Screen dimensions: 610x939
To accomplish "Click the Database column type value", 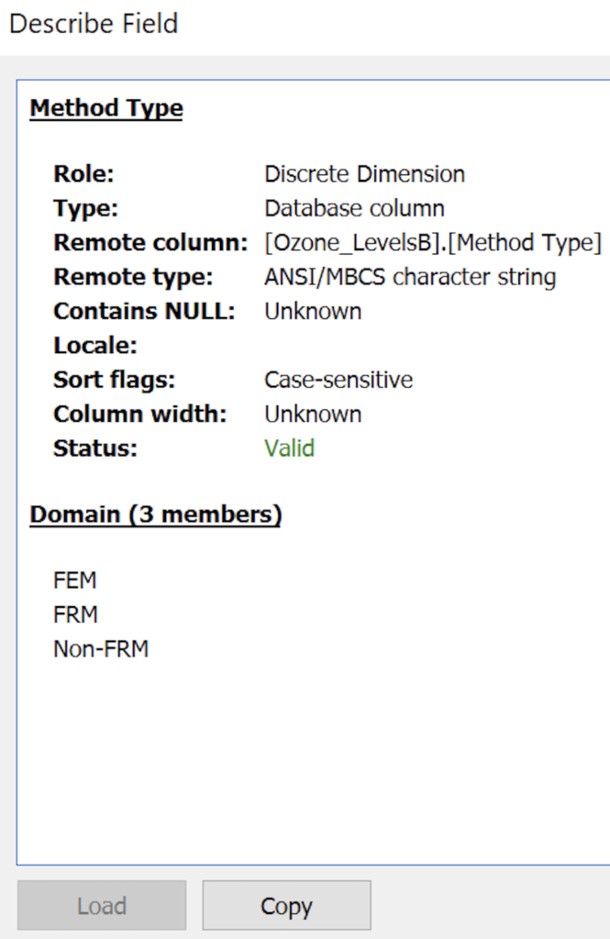I will tap(354, 208).
